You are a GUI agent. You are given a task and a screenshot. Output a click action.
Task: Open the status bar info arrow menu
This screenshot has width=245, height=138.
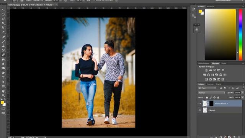click(x=45, y=137)
